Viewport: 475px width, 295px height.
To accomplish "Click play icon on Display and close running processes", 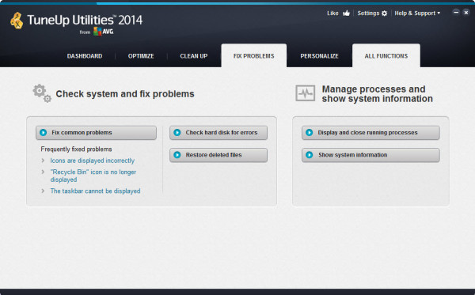I will coord(310,133).
